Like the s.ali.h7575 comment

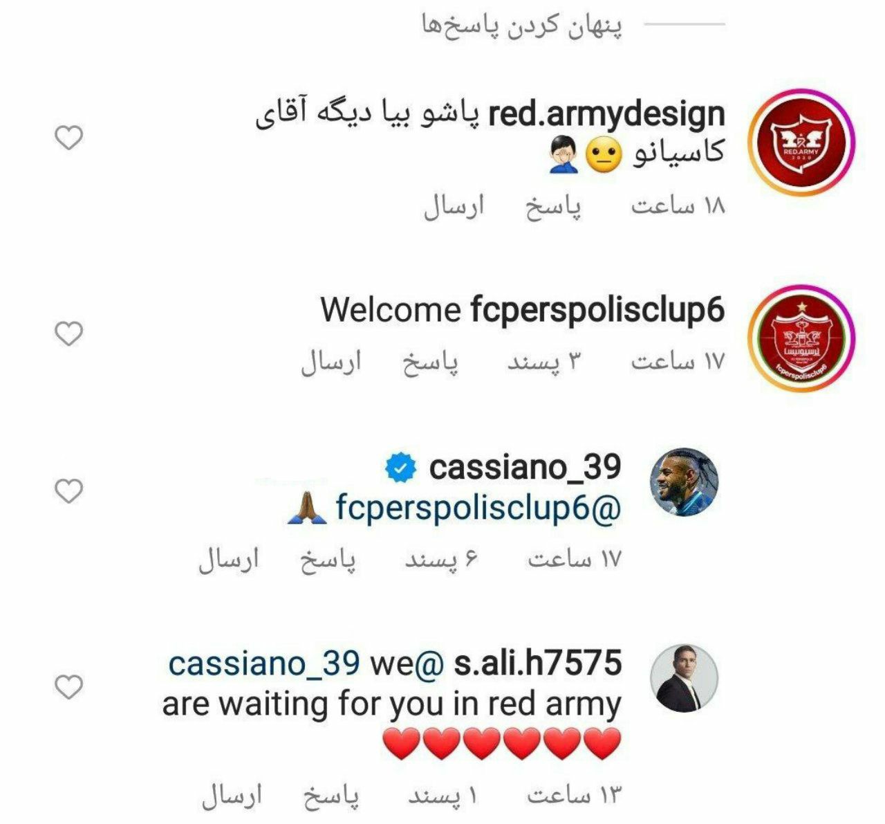[x=68, y=687]
